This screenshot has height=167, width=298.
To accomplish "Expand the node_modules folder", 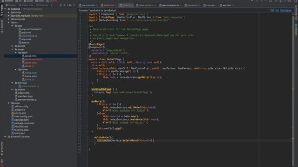I will [9, 16].
